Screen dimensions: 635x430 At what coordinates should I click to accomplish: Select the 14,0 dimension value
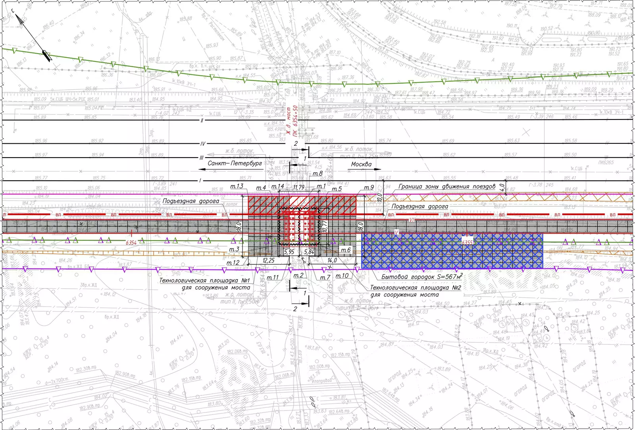click(x=332, y=260)
